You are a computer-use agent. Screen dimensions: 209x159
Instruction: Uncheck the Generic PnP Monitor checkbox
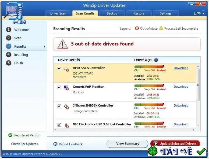click(x=59, y=87)
